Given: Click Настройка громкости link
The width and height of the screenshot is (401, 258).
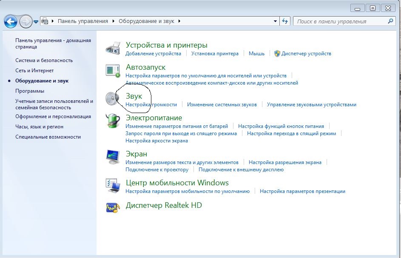Looking at the screenshot, I should [x=151, y=105].
